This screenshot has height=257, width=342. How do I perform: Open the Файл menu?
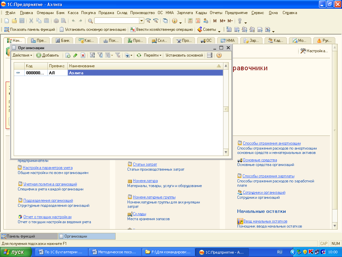point(10,13)
